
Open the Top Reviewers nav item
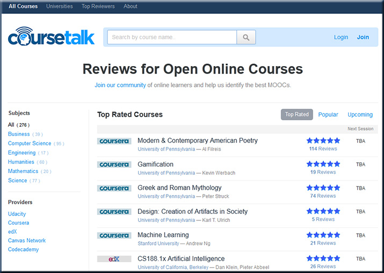click(98, 6)
